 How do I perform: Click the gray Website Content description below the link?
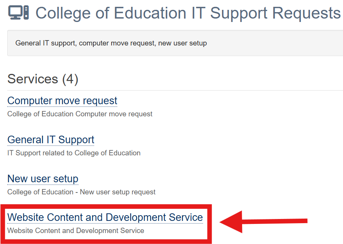click(76, 230)
